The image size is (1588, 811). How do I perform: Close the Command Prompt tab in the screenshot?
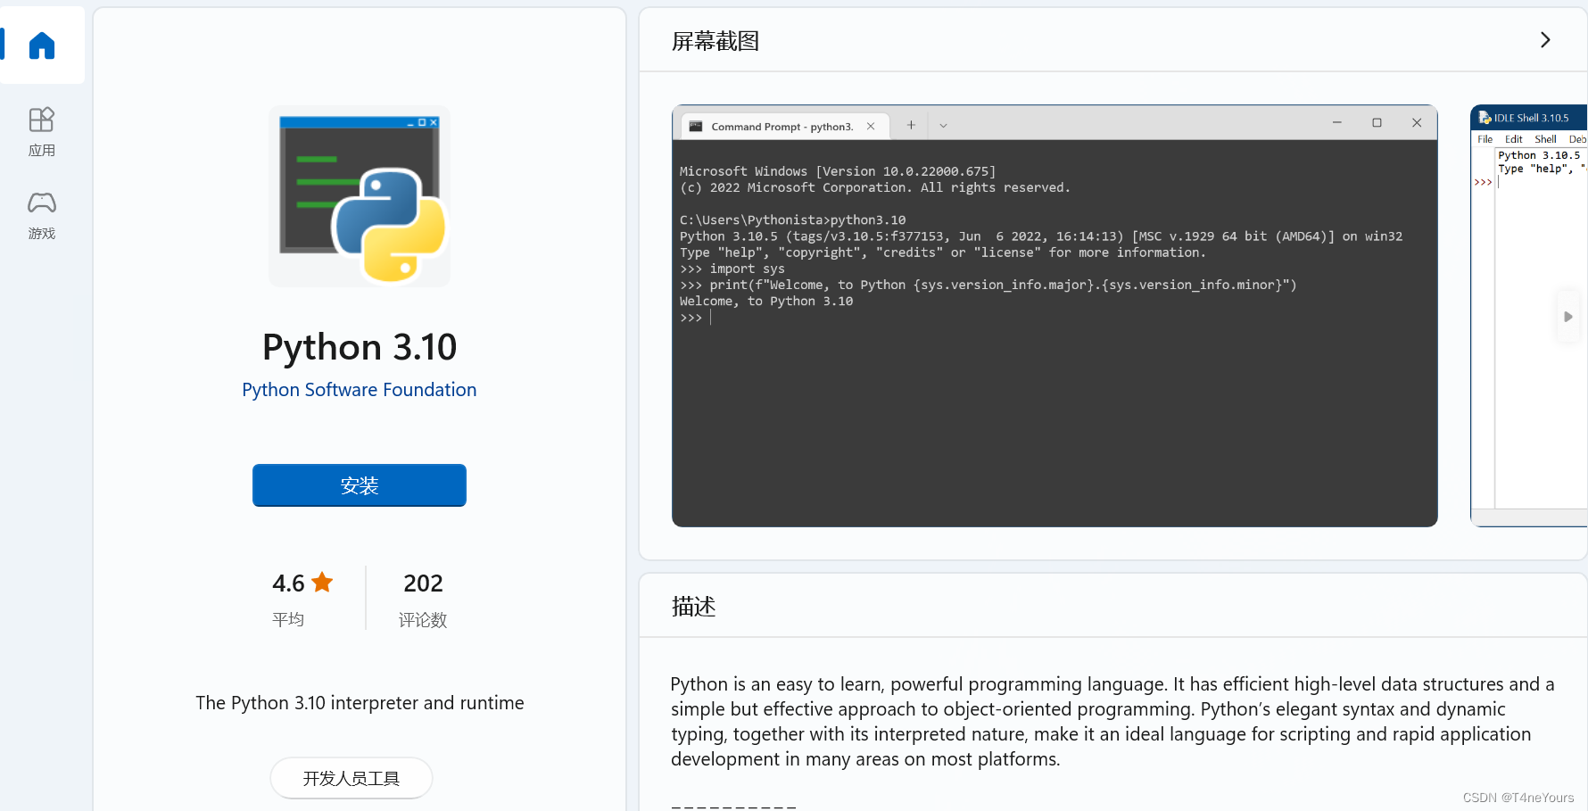(871, 127)
